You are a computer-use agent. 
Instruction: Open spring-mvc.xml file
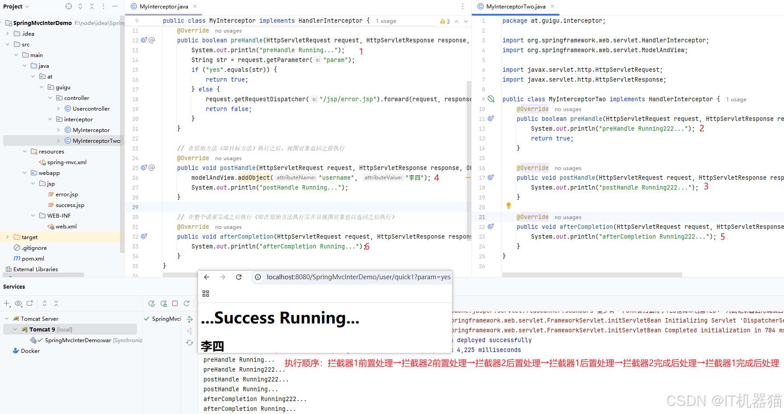(67, 162)
